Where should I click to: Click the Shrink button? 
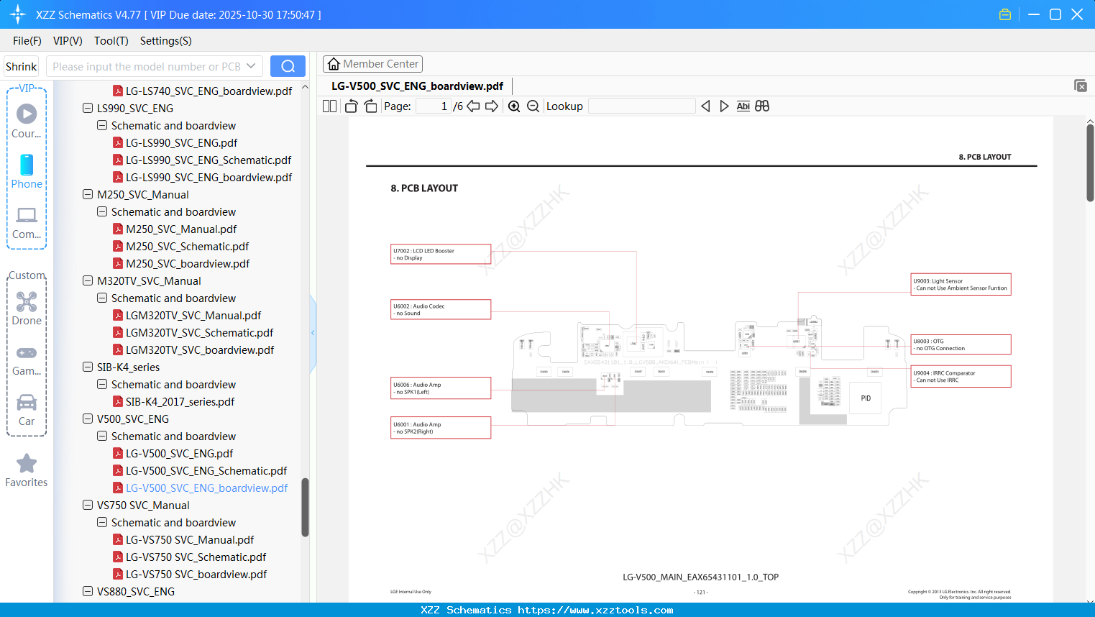[x=22, y=66]
